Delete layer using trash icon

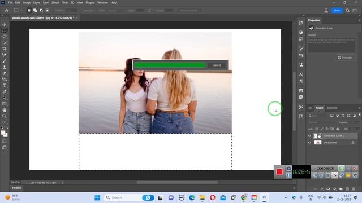(x=354, y=189)
